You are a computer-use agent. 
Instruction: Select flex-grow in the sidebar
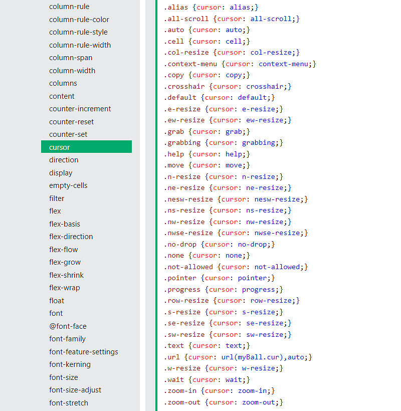pos(65,262)
